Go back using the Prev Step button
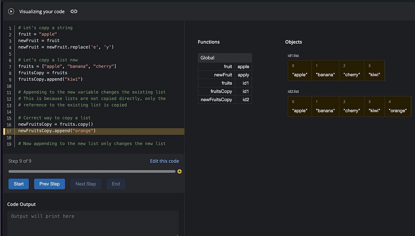Viewport: 415px width, 236px height. point(49,184)
